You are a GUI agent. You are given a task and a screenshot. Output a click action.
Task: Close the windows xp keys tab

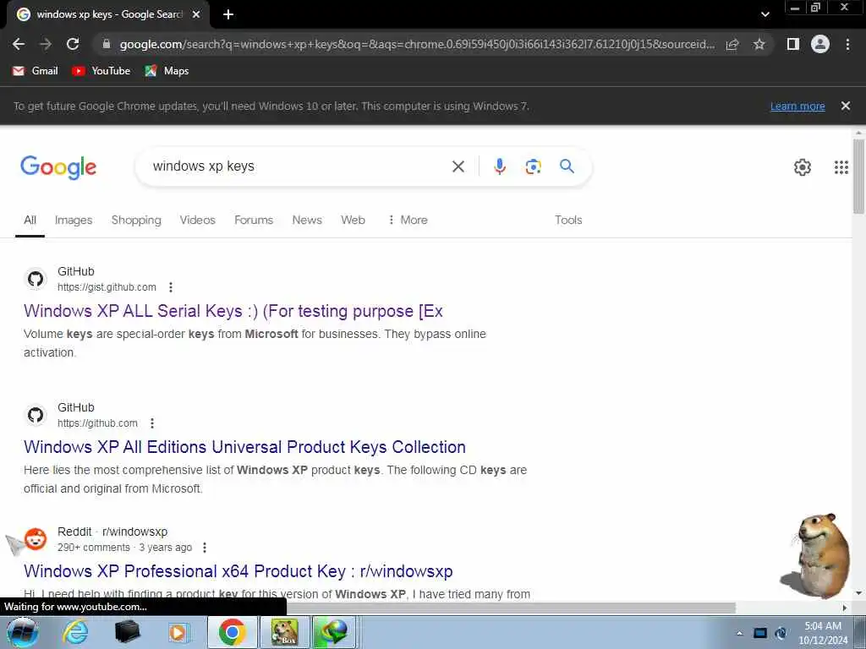pos(196,14)
